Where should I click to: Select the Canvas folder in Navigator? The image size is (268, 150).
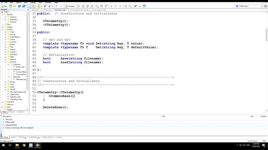coord(13,34)
